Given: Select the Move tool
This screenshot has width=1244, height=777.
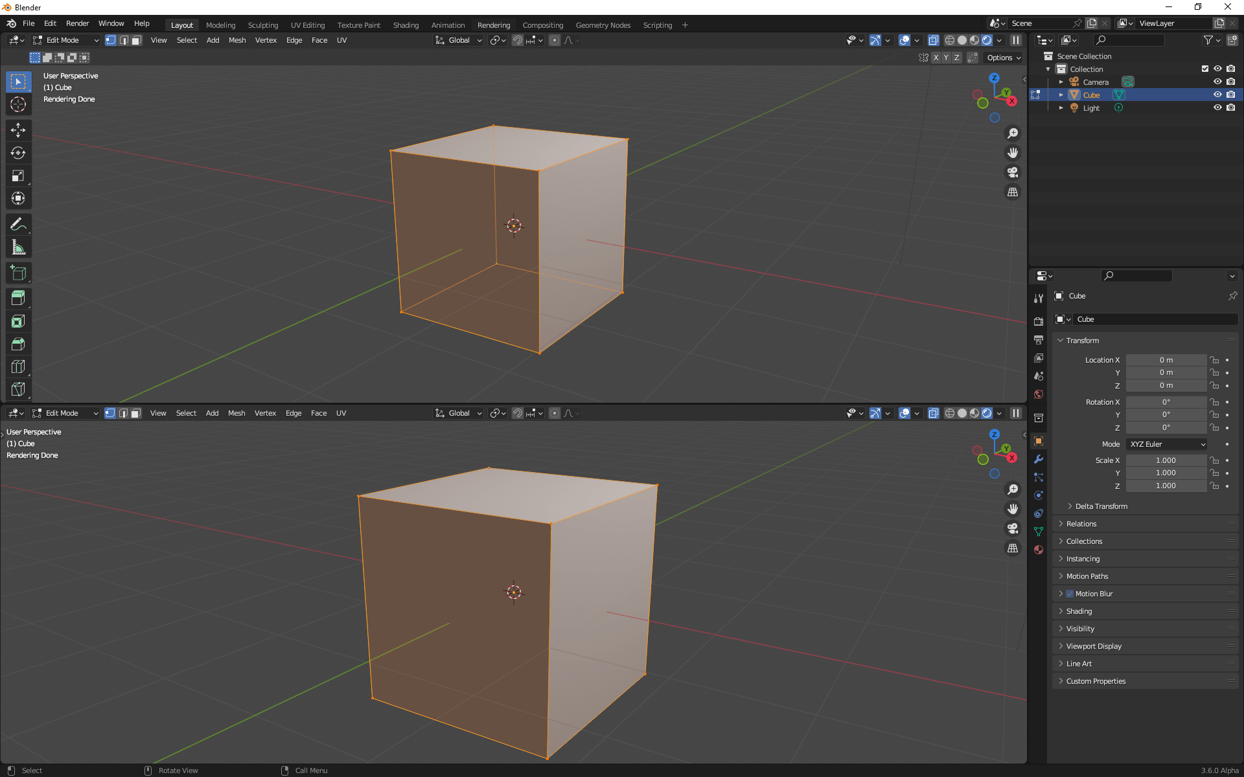Looking at the screenshot, I should (18, 129).
